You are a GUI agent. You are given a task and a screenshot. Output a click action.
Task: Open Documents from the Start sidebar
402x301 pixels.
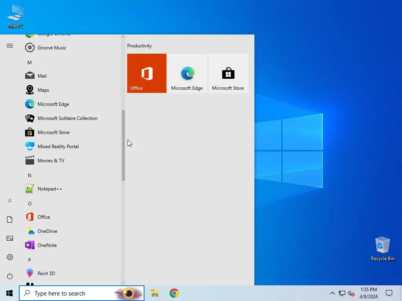coord(10,219)
